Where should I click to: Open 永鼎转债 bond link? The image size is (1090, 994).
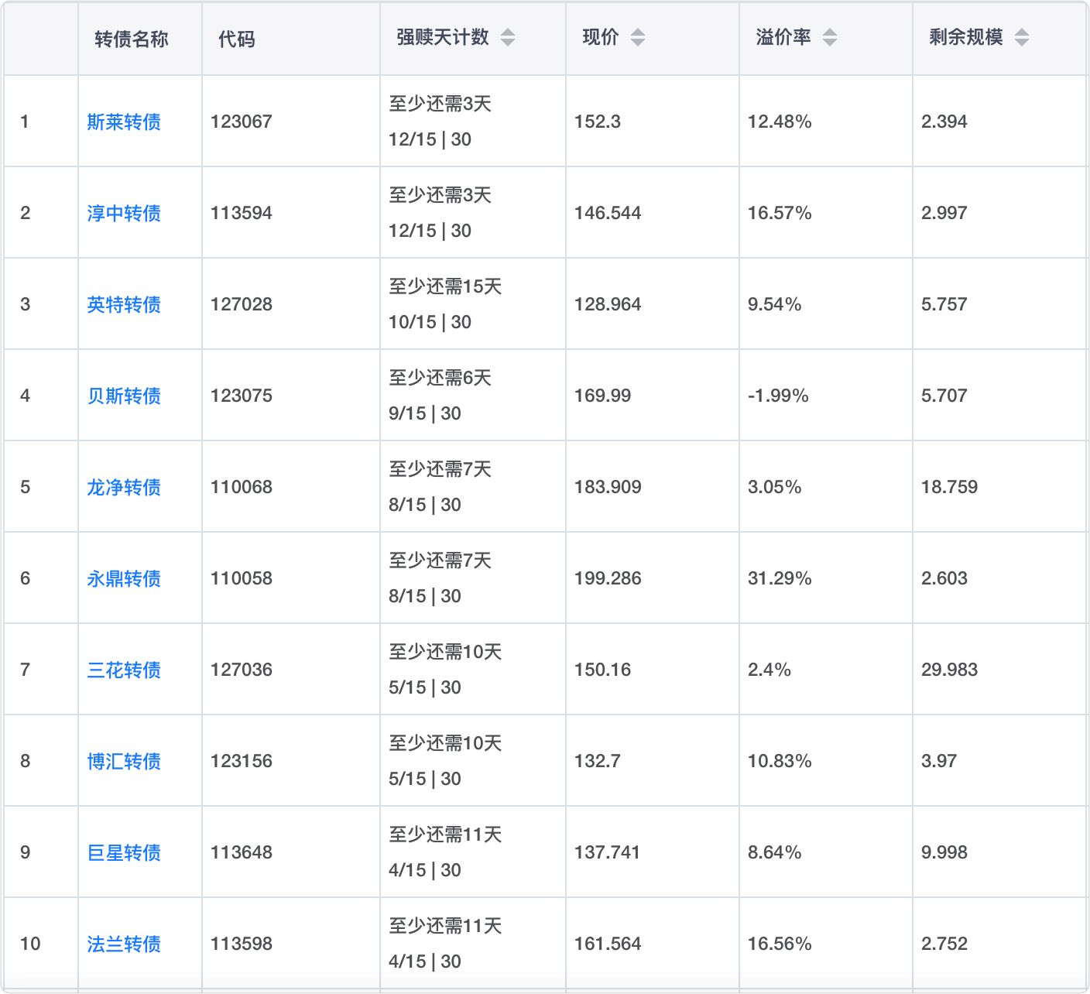coord(124,578)
